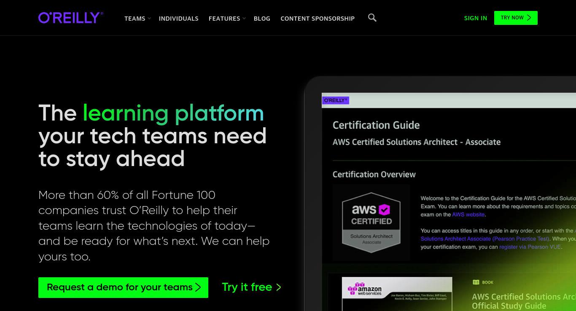
Task: Click 'Certification Overview' heading text
Action: click(x=374, y=174)
